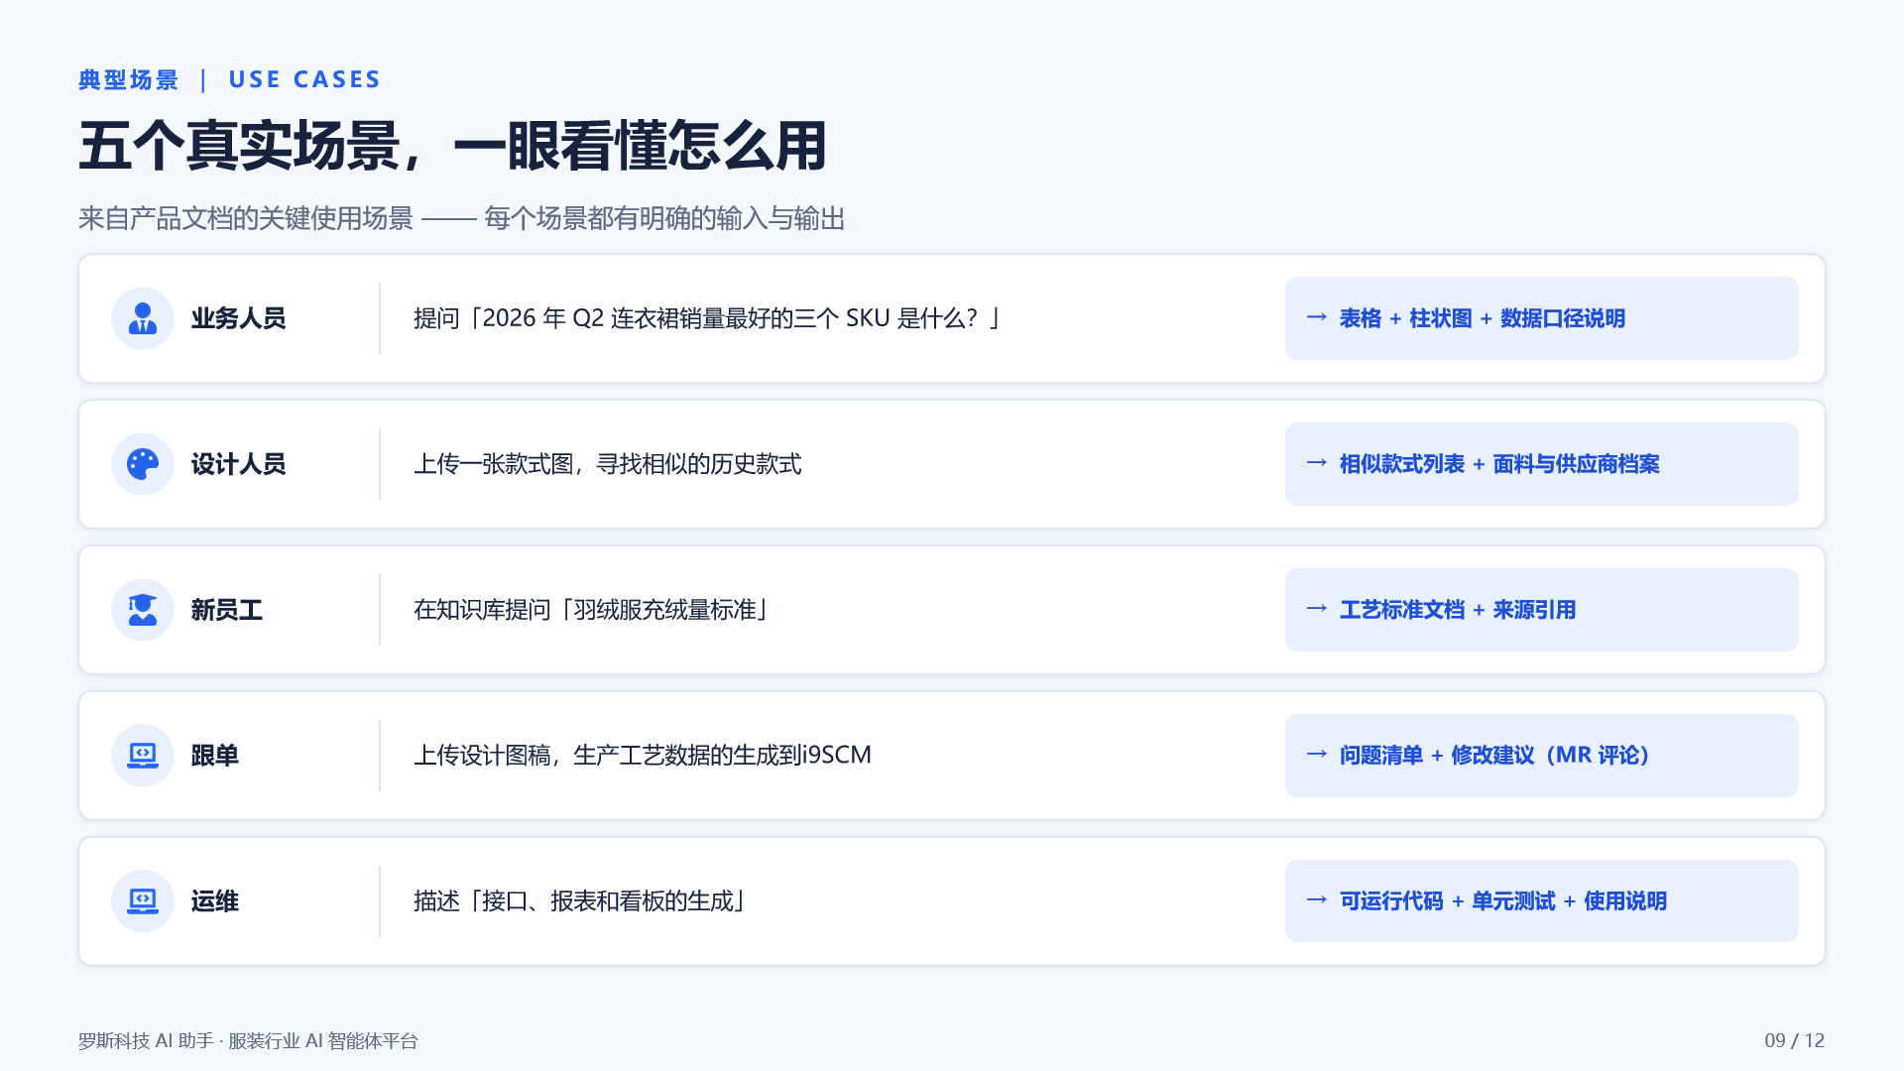1904x1071 pixels.
Task: Click the 工艺标准文档 + 来源引用 output box
Action: coord(1541,610)
